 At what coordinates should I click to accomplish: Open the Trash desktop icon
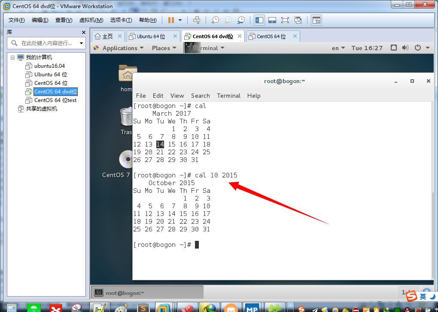click(127, 121)
